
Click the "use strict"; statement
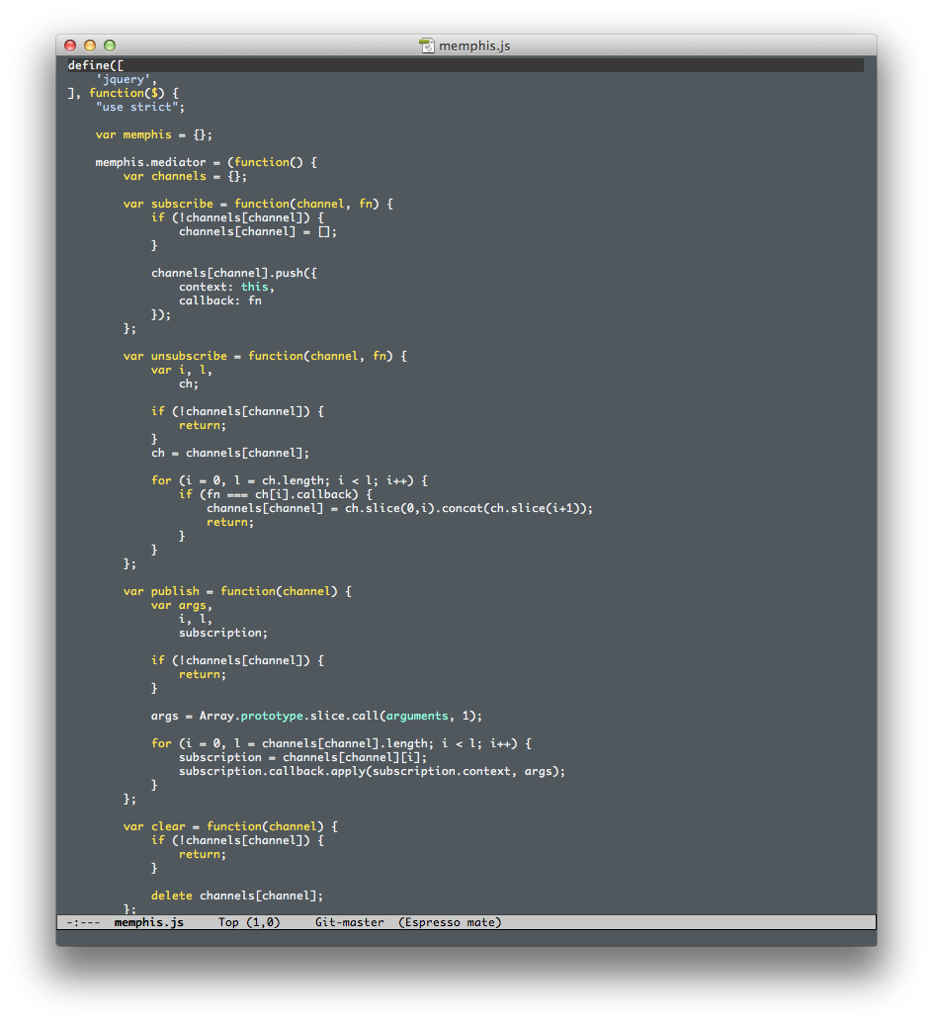140,107
